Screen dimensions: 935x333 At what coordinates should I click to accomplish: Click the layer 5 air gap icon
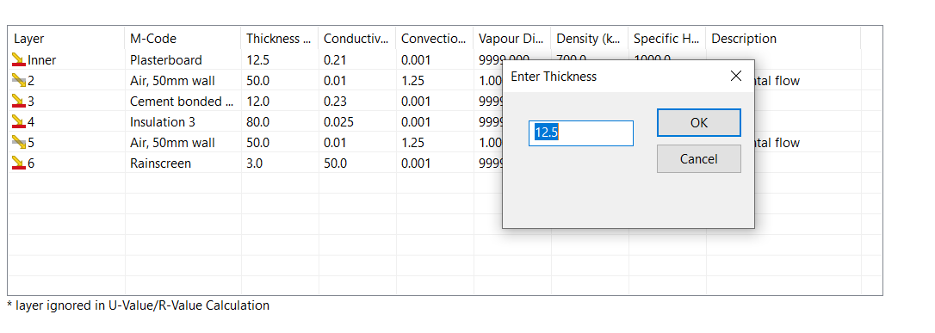pyautogui.click(x=19, y=142)
